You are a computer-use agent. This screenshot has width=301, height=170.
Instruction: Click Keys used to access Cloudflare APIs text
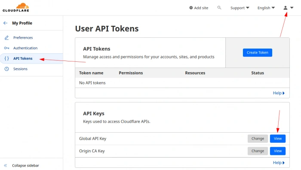tap(117, 121)
